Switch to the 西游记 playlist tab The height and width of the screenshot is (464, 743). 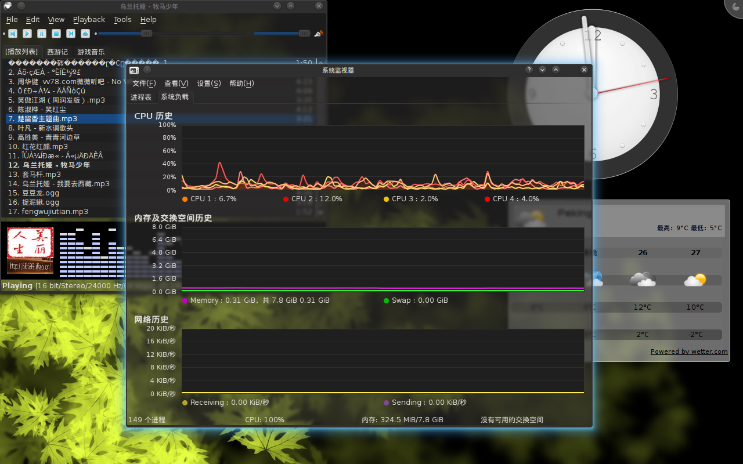pos(57,52)
